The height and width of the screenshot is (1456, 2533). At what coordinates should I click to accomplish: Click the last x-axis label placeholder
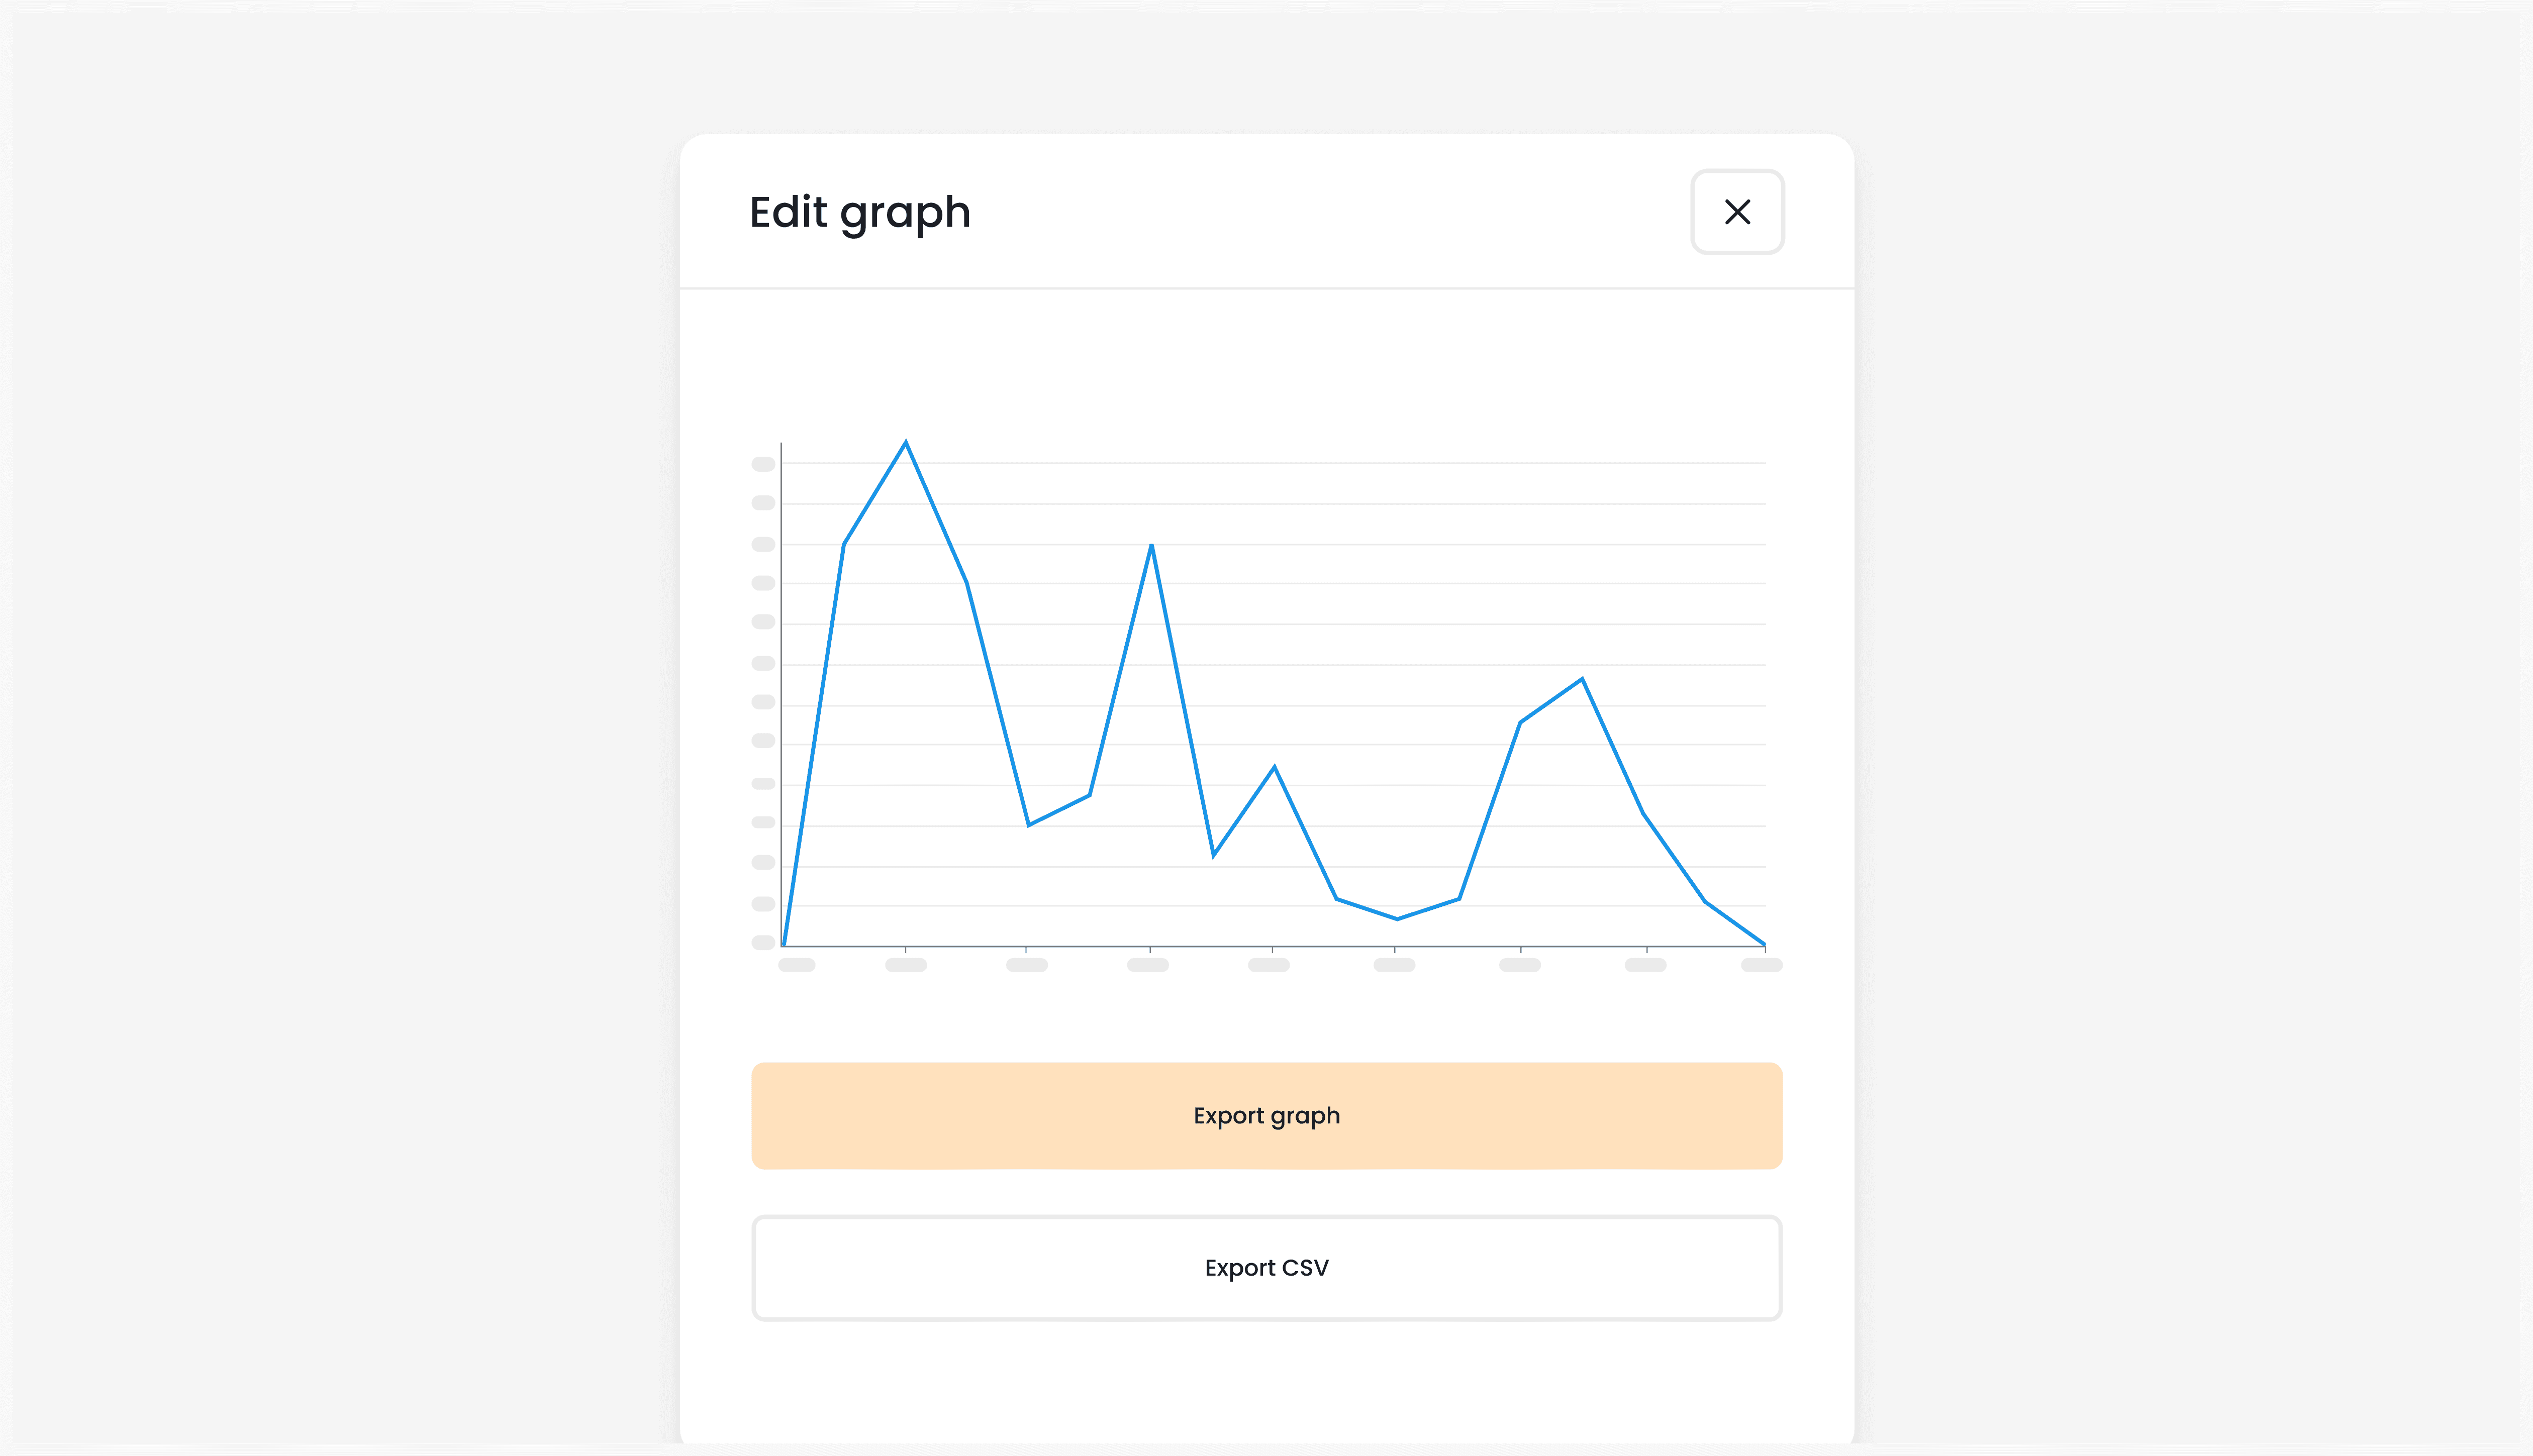point(1761,965)
